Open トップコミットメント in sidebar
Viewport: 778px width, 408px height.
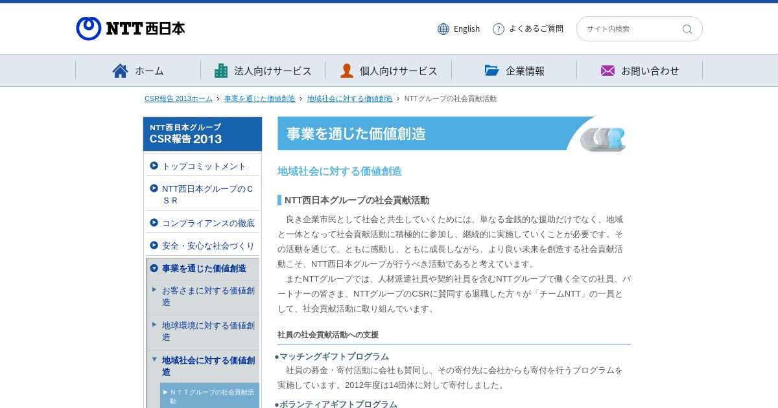pos(204,166)
